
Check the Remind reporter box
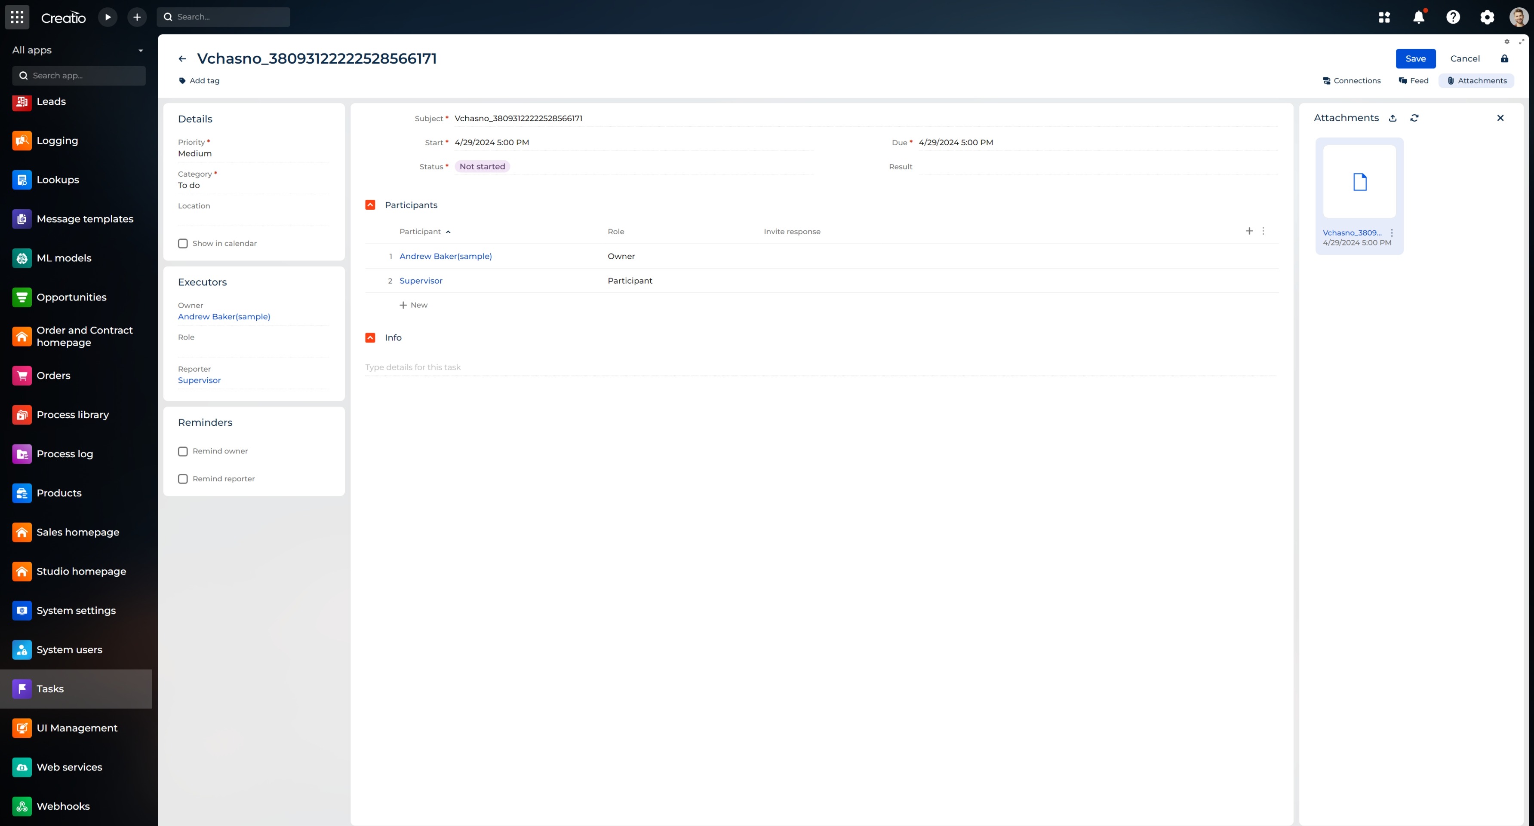(x=183, y=479)
